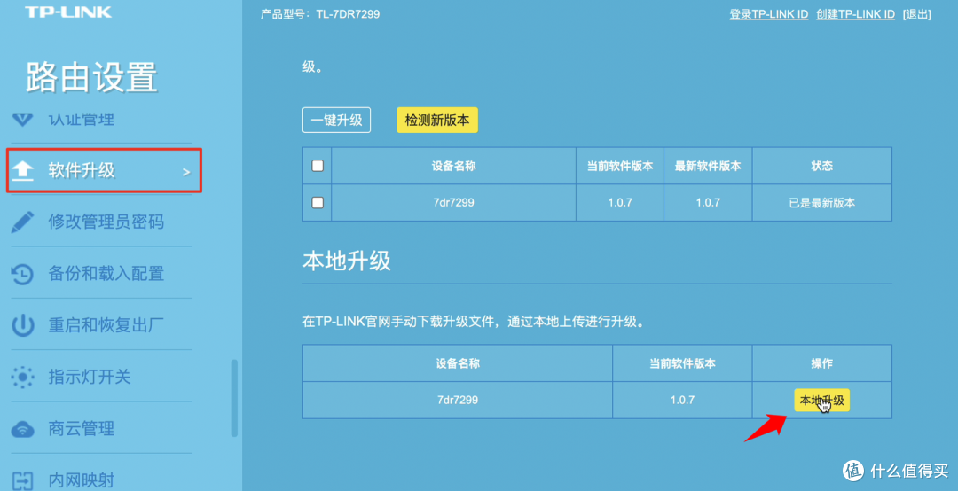Image resolution: width=958 pixels, height=491 pixels.
Task: Click the power icon for 重启和恢复出厂
Action: [22, 325]
